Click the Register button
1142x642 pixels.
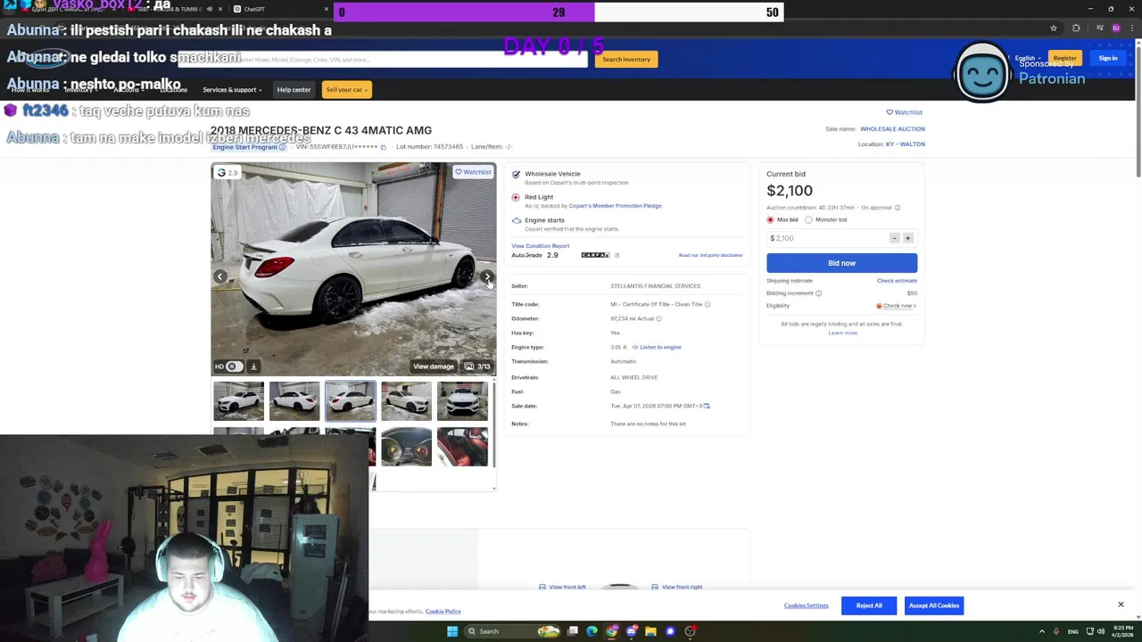point(1064,58)
